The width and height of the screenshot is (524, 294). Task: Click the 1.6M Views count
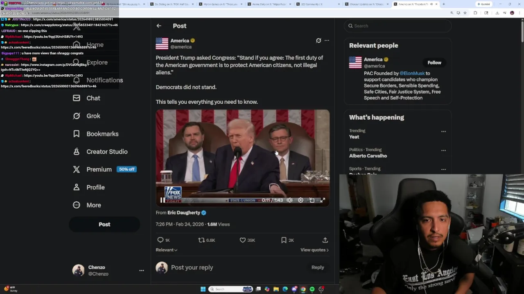(219, 224)
